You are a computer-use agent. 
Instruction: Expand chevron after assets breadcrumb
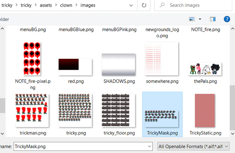tap(56, 5)
